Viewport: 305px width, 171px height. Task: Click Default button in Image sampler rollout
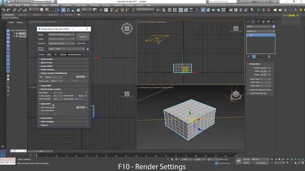pyautogui.click(x=81, y=77)
